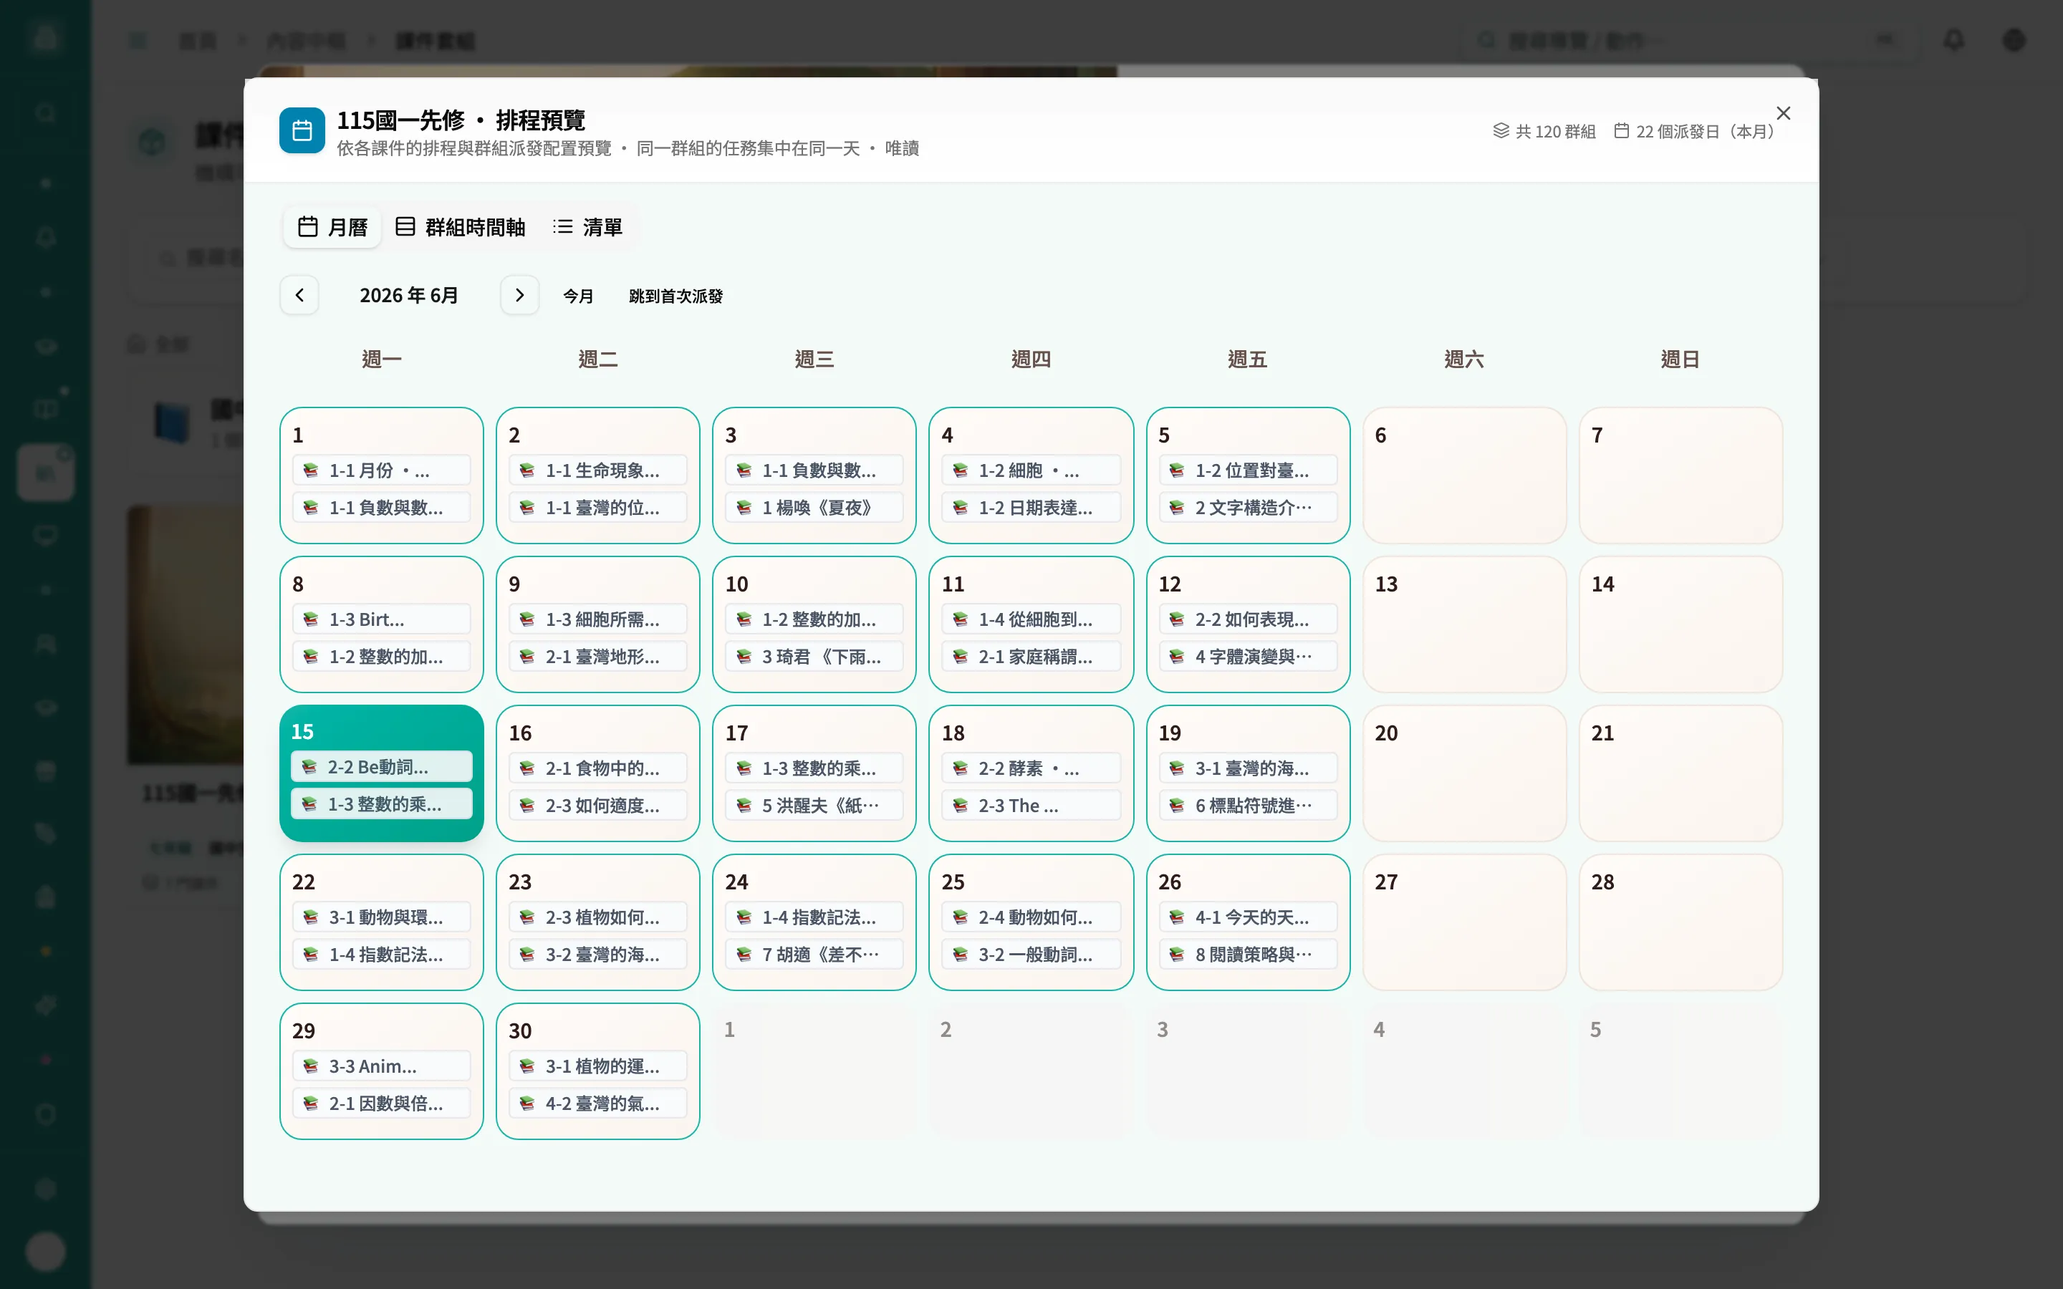Open task 2-1 因數與倍 on June 29
This screenshot has width=2063, height=1289.
point(381,1104)
